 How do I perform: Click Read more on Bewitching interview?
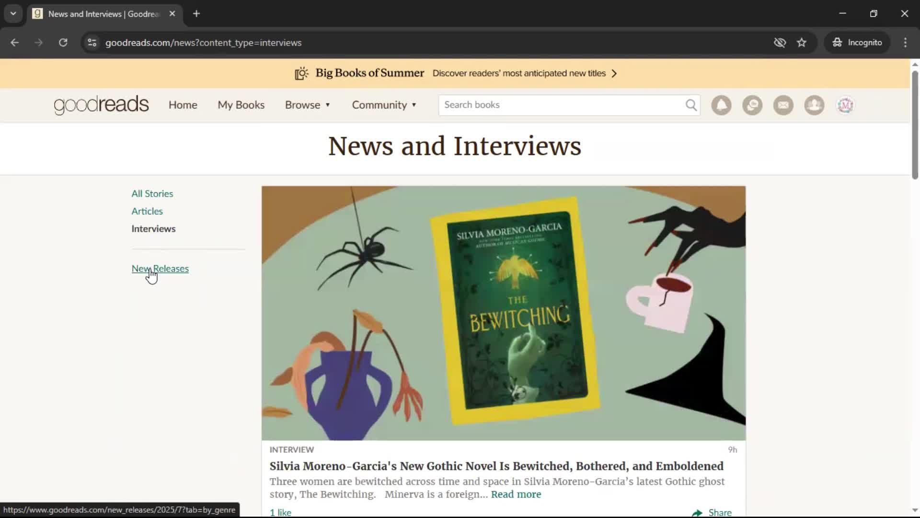pyautogui.click(x=516, y=494)
